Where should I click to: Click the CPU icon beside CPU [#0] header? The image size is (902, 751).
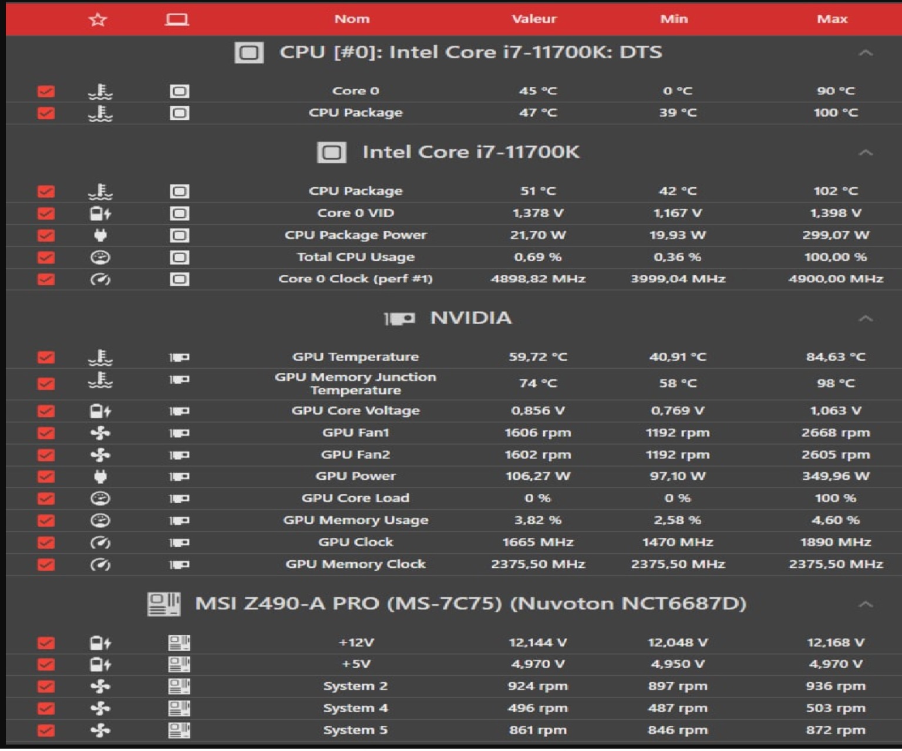(249, 53)
